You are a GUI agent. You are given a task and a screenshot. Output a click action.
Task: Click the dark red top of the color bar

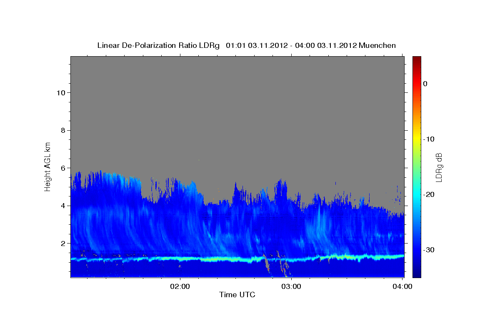(x=417, y=59)
